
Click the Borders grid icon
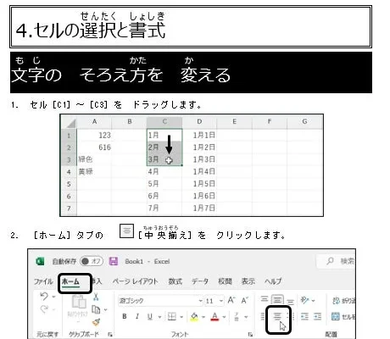pos(172,316)
